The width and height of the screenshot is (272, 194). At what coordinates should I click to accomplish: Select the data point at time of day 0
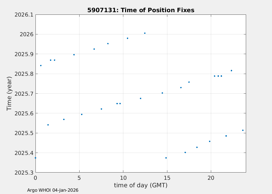click(x=35, y=158)
